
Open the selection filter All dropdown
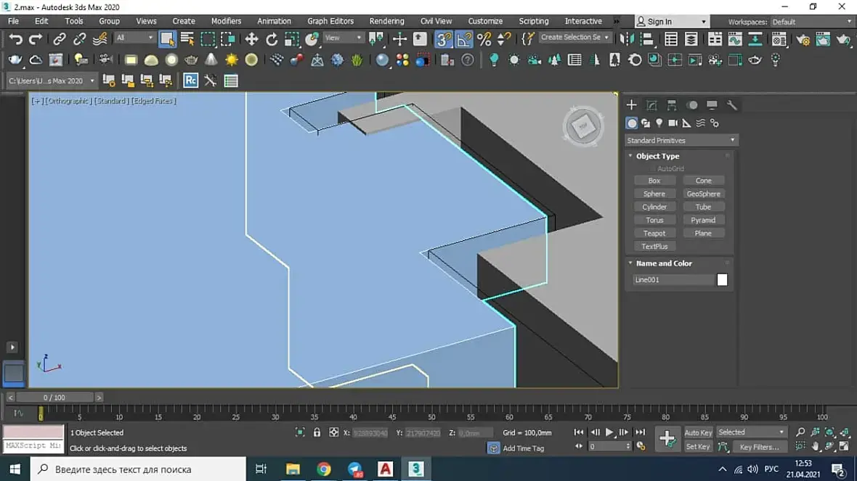pyautogui.click(x=135, y=38)
